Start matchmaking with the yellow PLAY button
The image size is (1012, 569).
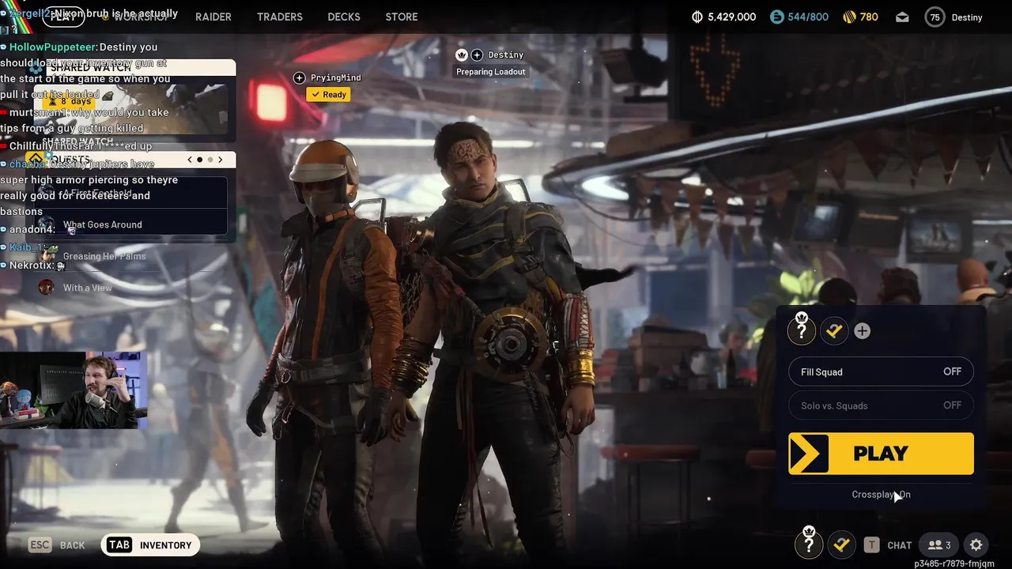[881, 454]
